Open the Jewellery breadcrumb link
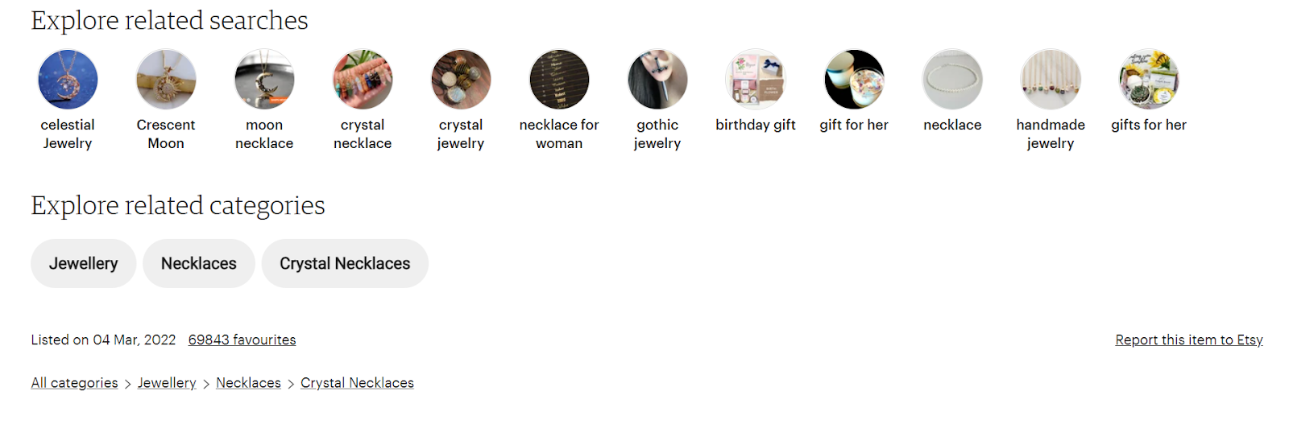Viewport: 1289px width, 445px height. coord(167,383)
